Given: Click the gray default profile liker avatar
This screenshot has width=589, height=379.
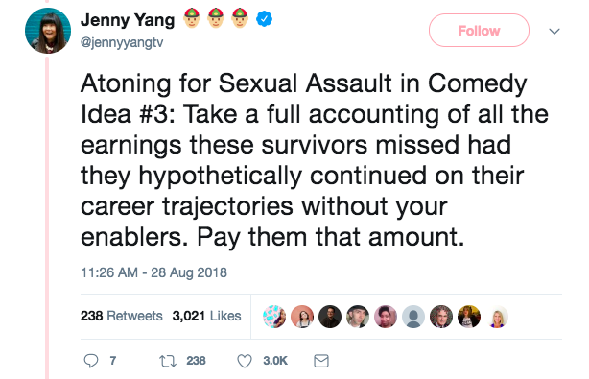Looking at the screenshot, I should click(x=413, y=317).
